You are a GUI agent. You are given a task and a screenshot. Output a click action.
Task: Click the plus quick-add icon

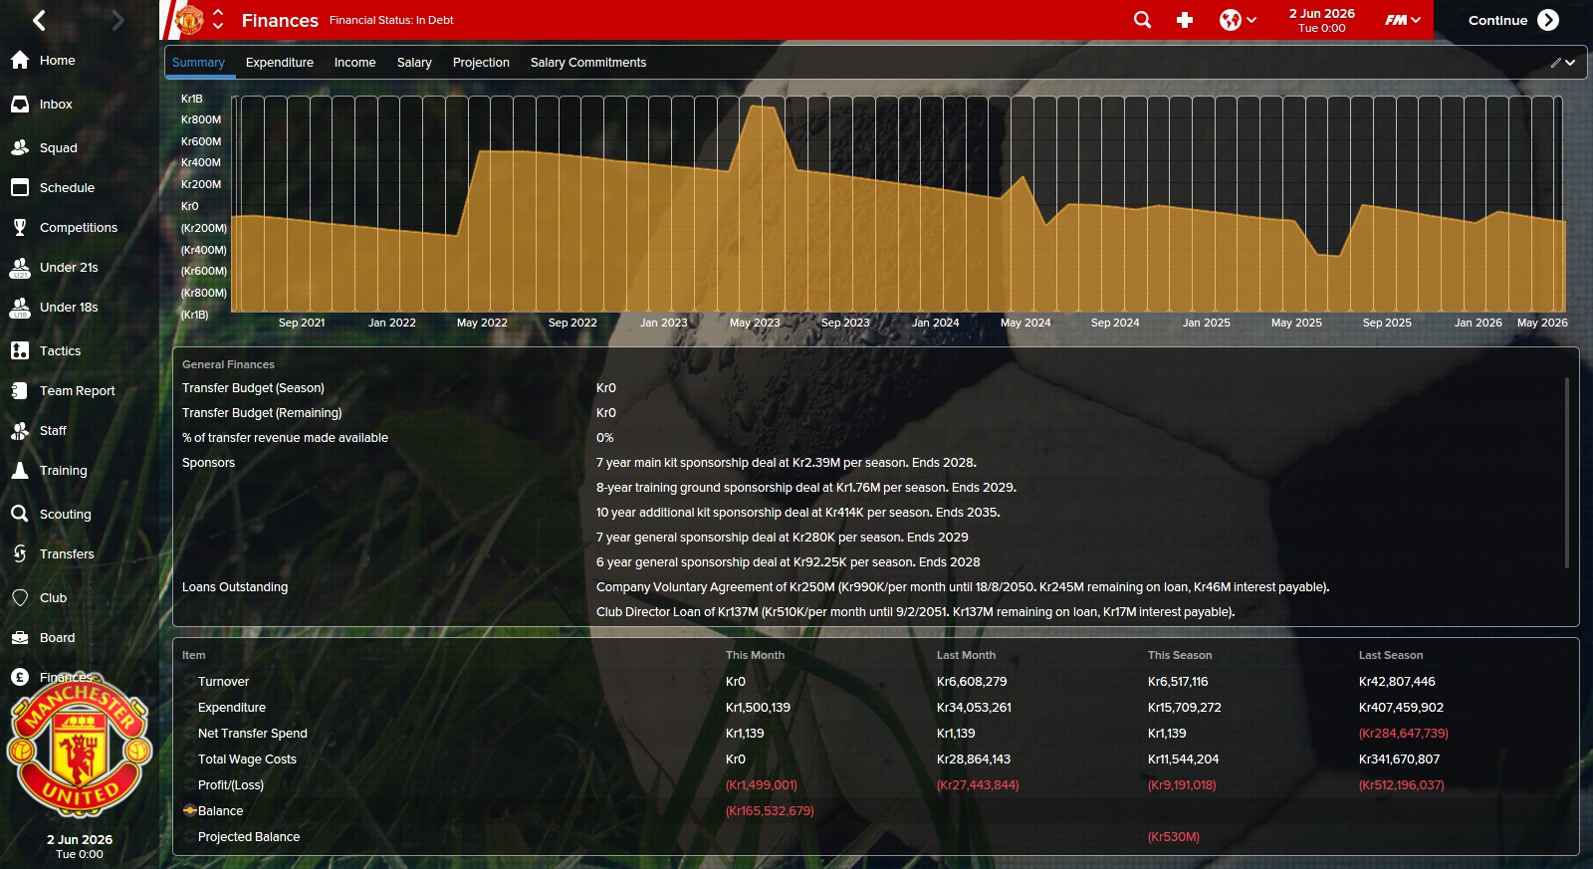(1185, 20)
